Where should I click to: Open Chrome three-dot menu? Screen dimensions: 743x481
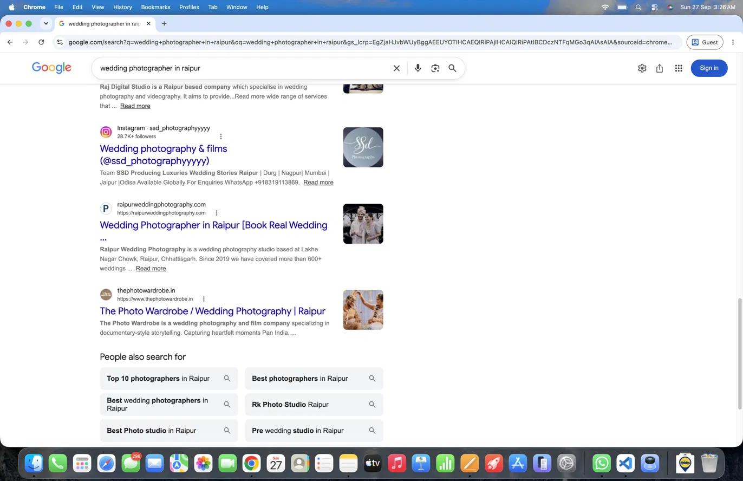click(733, 42)
